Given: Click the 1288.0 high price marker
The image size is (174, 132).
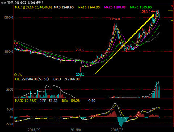Looking at the screenshot, I should click(145, 12).
